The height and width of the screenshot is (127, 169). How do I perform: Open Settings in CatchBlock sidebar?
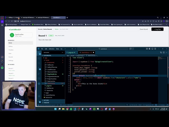pos(11,61)
